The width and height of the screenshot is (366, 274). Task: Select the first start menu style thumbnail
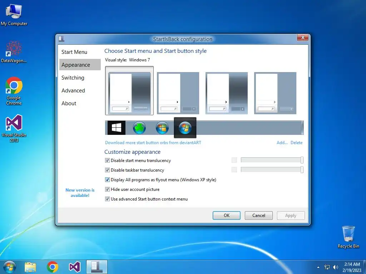click(129, 91)
